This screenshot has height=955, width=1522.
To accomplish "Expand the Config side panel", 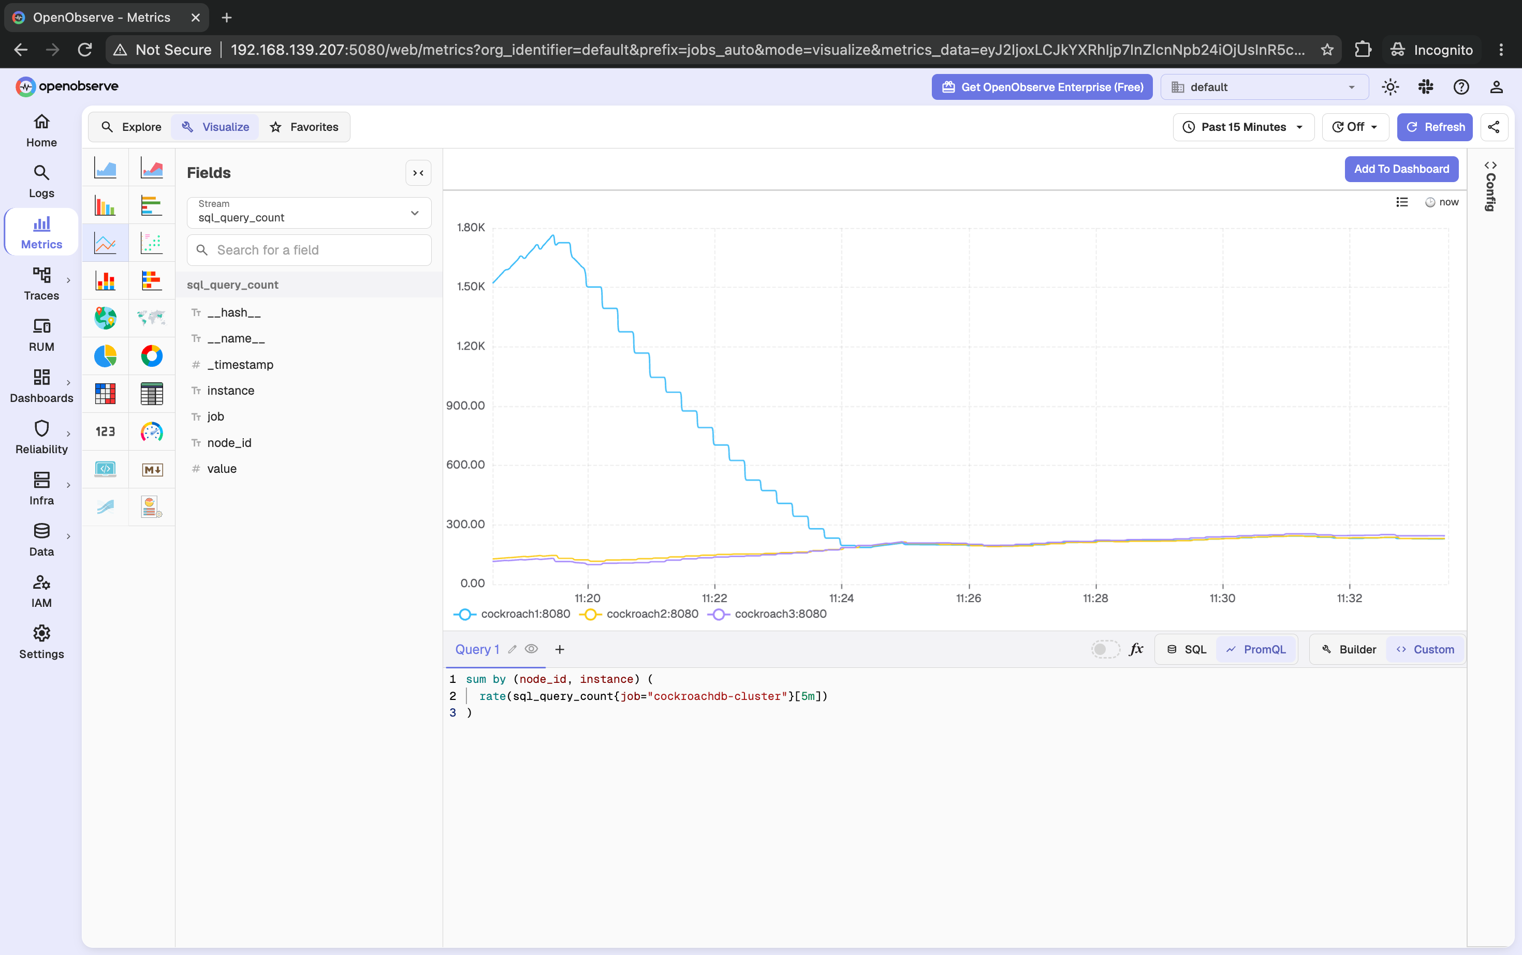I will pos(1490,186).
